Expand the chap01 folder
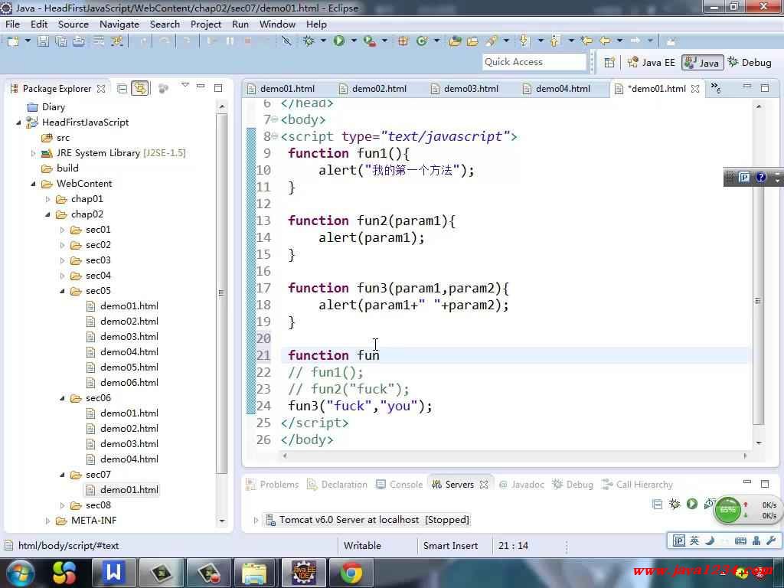The width and height of the screenshot is (784, 588). tap(48, 199)
